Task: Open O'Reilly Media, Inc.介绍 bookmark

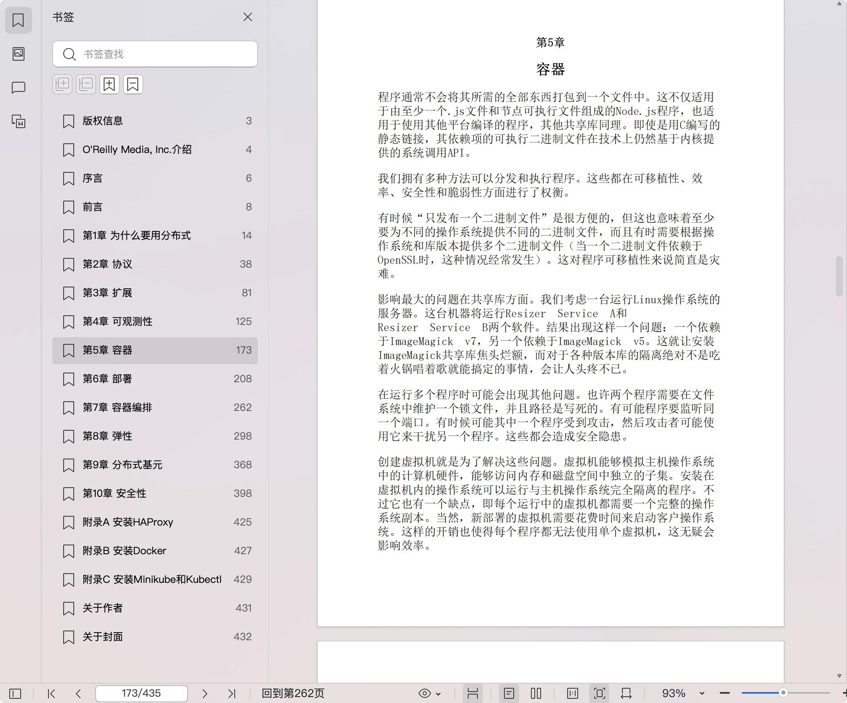Action: tap(155, 150)
